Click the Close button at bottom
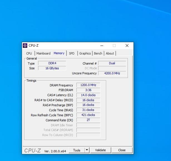 pos(122,150)
